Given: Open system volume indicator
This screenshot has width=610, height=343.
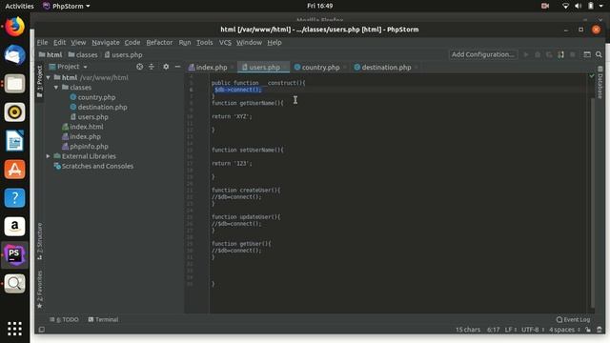Looking at the screenshot, I should 579,6.
